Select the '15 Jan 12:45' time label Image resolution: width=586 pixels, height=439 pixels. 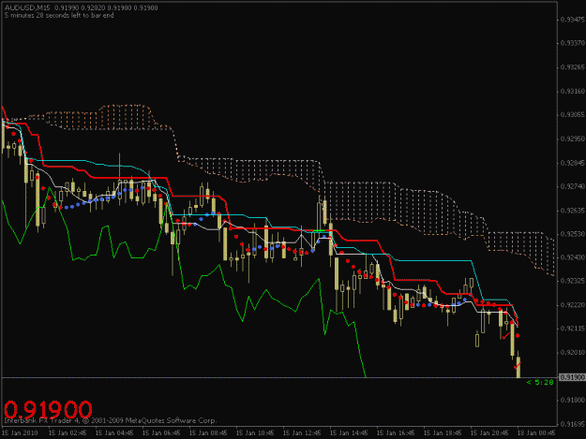(x=302, y=433)
